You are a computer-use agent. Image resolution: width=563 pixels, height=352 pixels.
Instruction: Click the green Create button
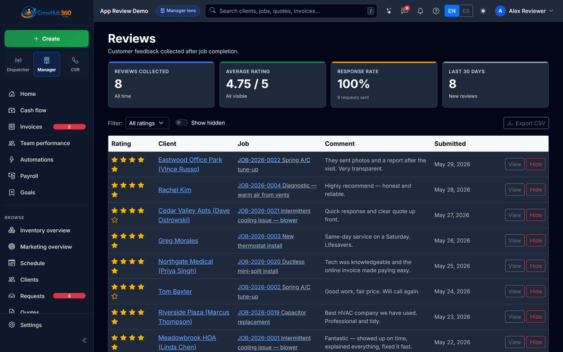(47, 38)
